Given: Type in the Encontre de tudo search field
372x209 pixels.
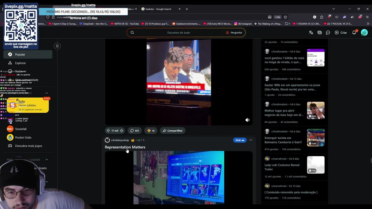Looking at the screenshot, I should coord(178,33).
